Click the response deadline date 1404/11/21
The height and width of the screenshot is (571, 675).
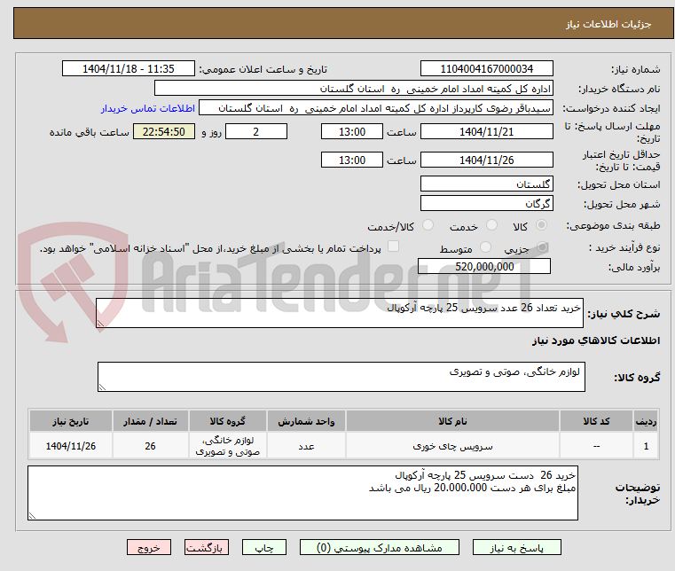click(x=486, y=132)
